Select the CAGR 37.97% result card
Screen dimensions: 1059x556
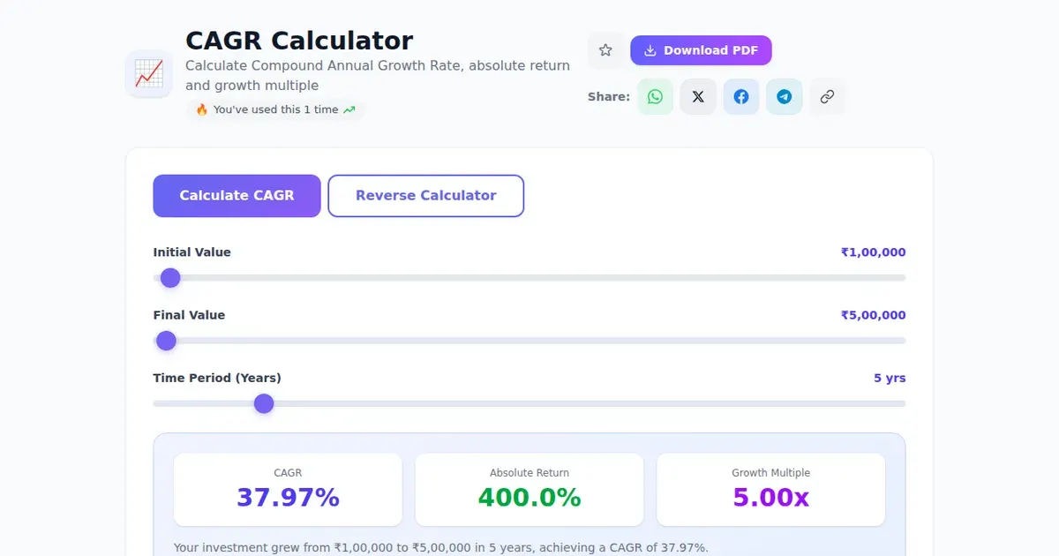(288, 490)
